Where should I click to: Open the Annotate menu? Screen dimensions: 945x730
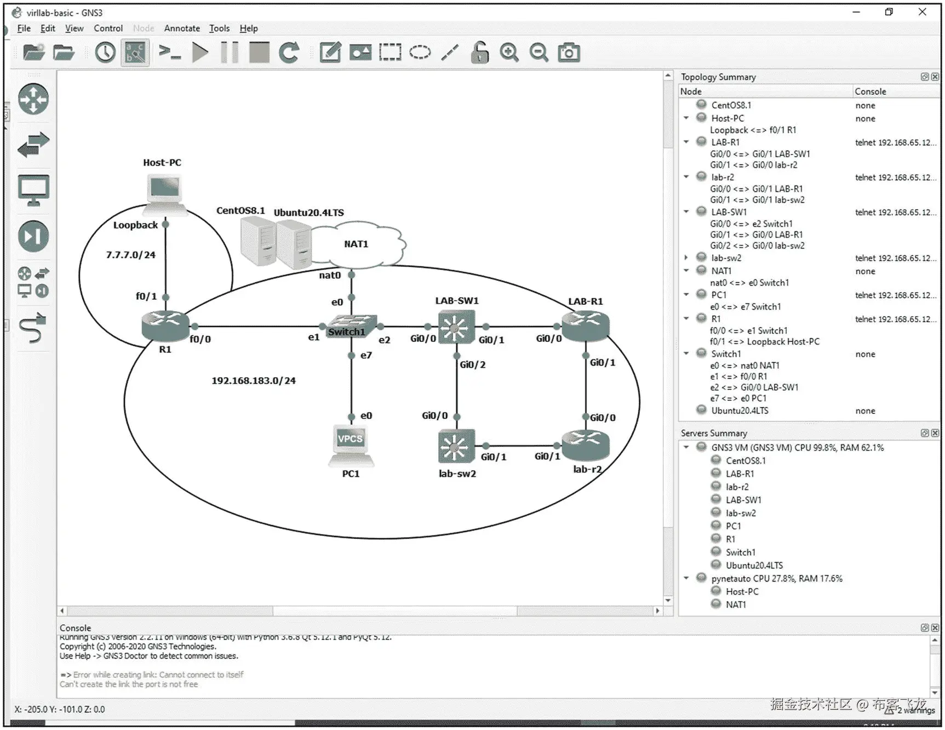point(182,28)
